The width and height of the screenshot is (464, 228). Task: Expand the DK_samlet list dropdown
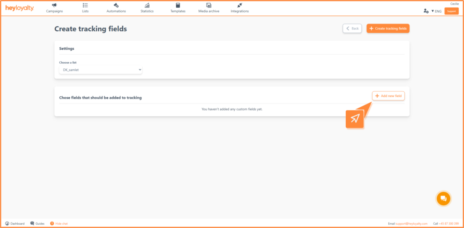(101, 70)
